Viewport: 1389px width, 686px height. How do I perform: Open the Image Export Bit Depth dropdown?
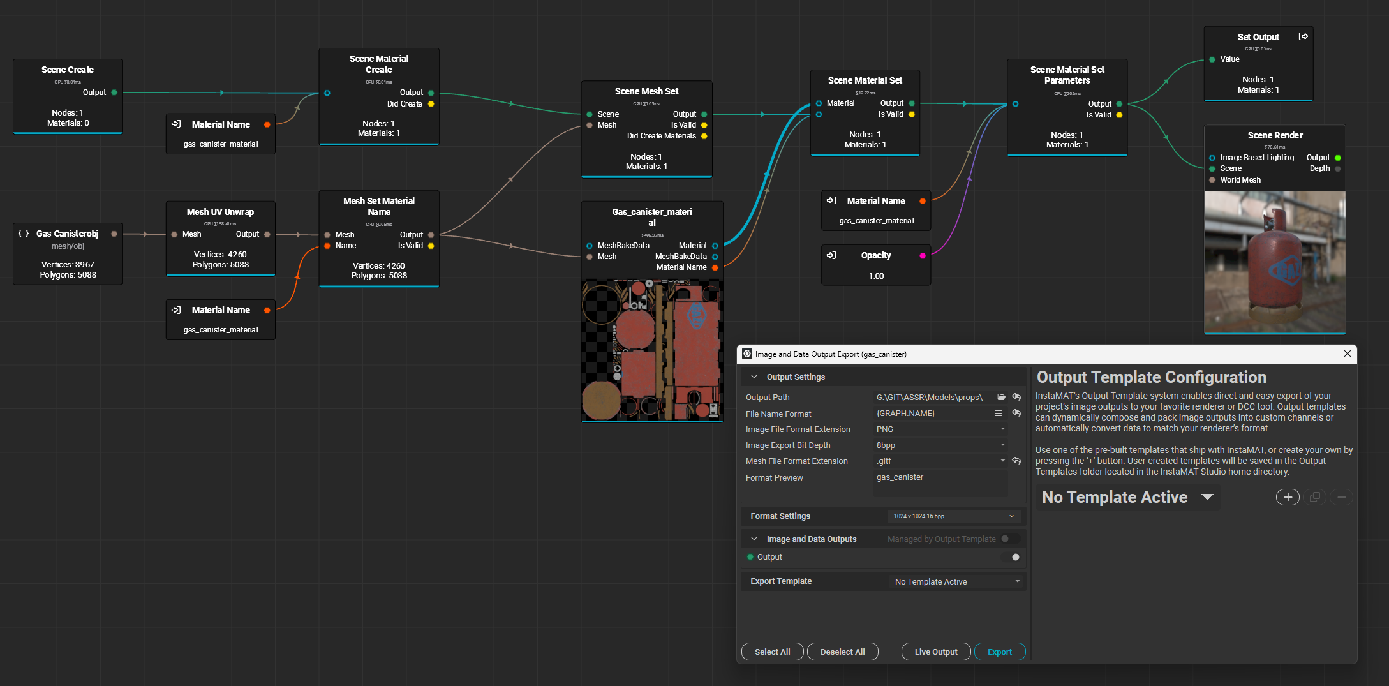pos(940,445)
